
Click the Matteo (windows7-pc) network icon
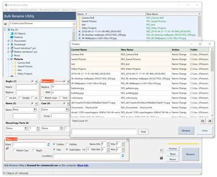(x=12, y=52)
